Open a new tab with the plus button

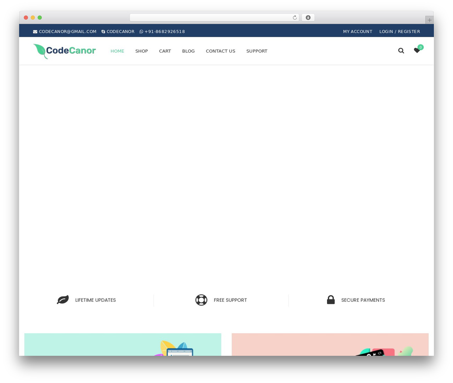pos(429,20)
